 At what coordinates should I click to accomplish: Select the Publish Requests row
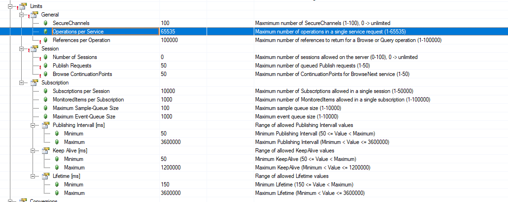254,66
